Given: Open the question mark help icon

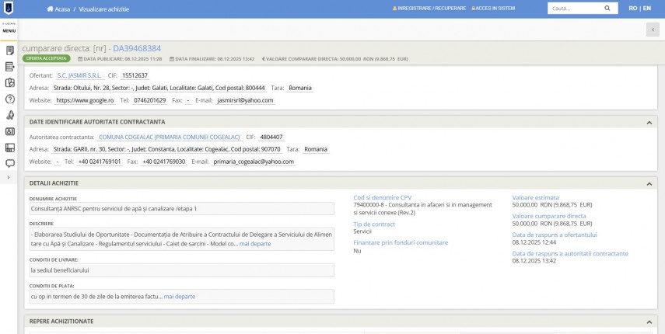Looking at the screenshot, I should 10,99.
